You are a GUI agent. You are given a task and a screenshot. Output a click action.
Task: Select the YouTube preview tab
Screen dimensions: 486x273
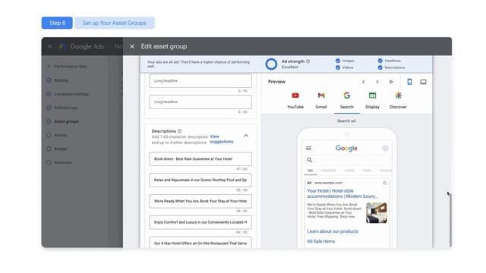click(295, 100)
